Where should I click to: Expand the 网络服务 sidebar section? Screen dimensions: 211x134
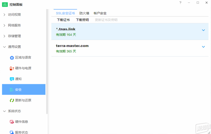pyautogui.click(x=5, y=25)
